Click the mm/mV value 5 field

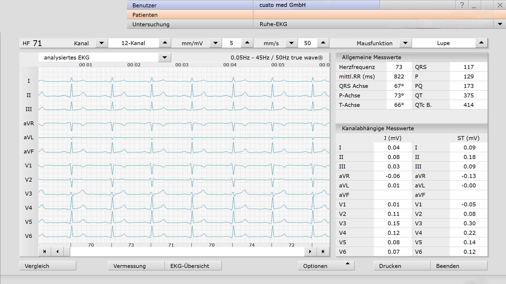tap(232, 43)
